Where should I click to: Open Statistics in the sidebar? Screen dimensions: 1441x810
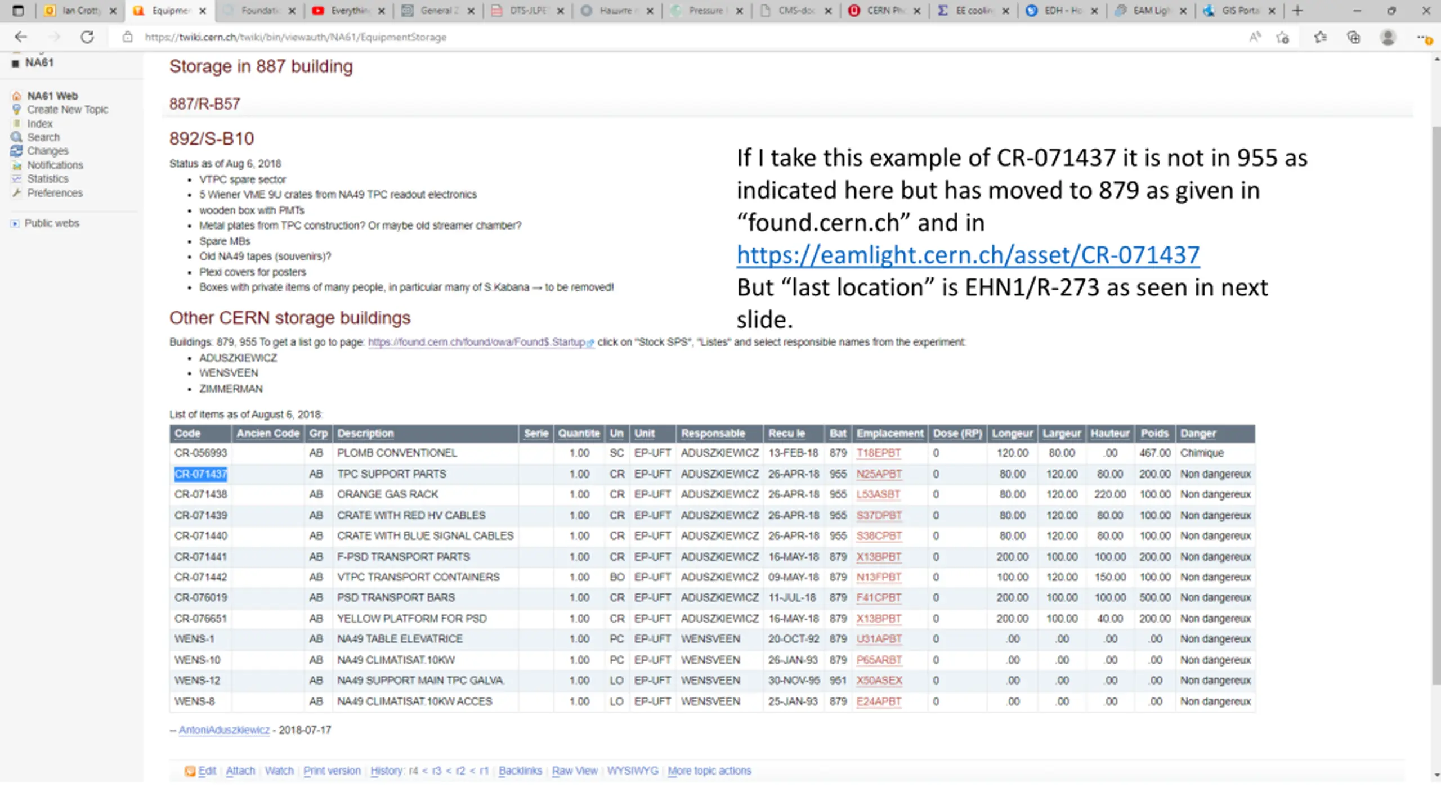click(x=48, y=178)
